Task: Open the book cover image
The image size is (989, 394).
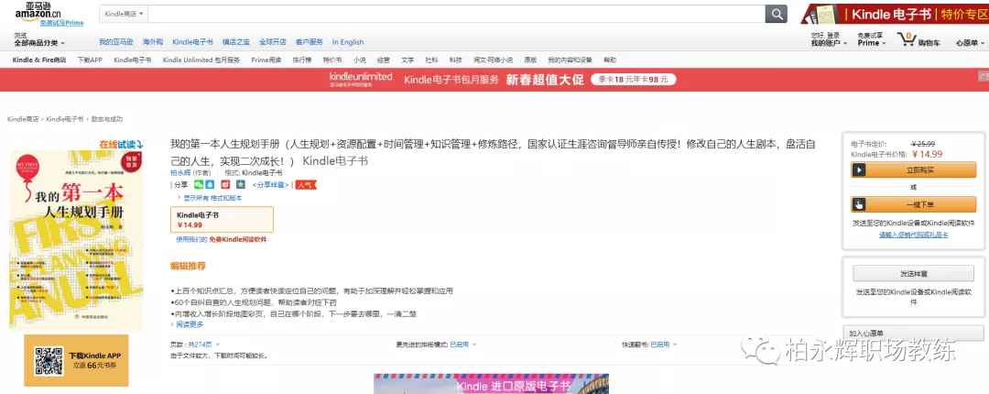Action: pos(76,241)
